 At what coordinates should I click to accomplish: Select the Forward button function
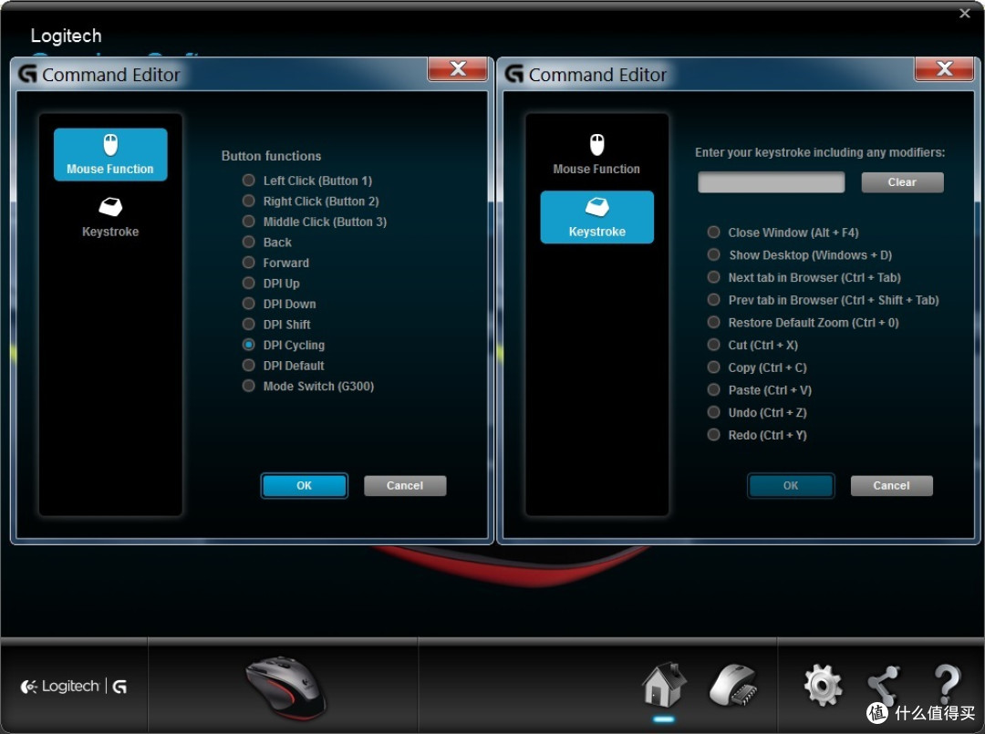point(249,263)
